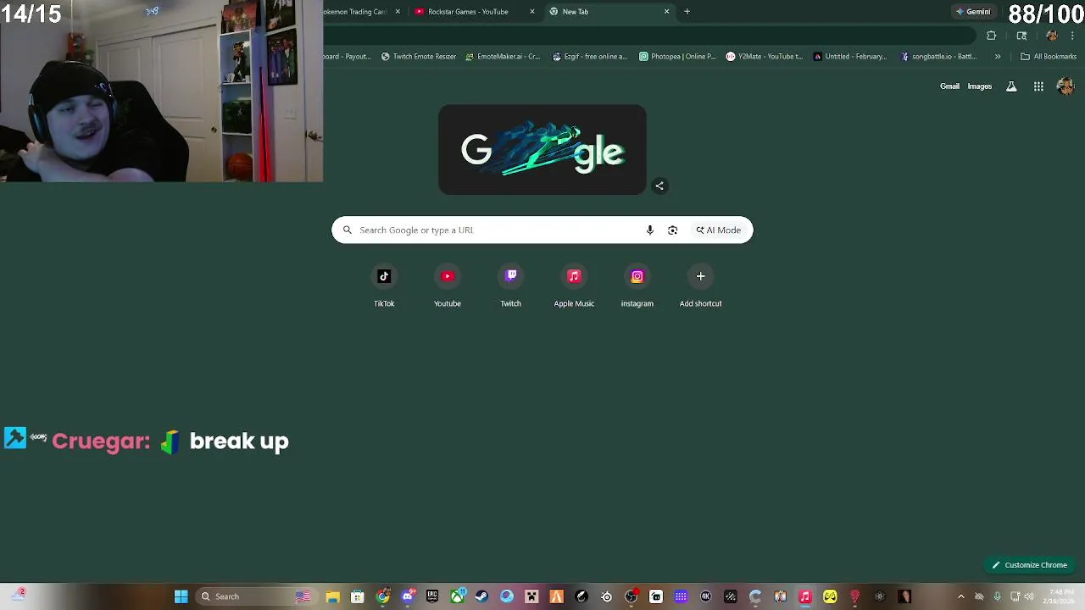Image resolution: width=1085 pixels, height=610 pixels.
Task: Open Steam from taskbar
Action: click(x=481, y=596)
